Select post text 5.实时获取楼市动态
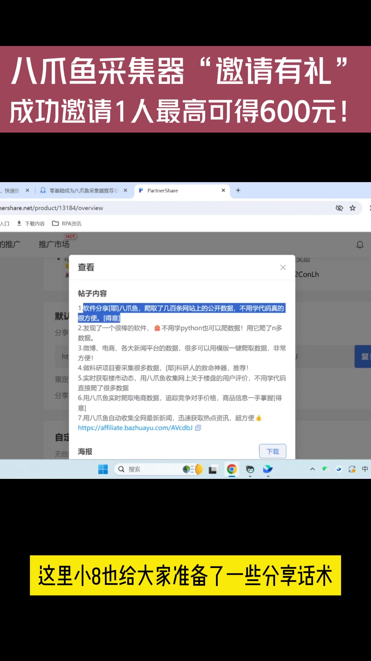The width and height of the screenshot is (371, 661). click(x=182, y=383)
